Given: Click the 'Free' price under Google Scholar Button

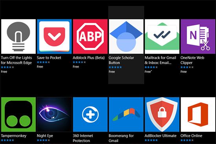Looking at the screenshot, I should point(112,72).
